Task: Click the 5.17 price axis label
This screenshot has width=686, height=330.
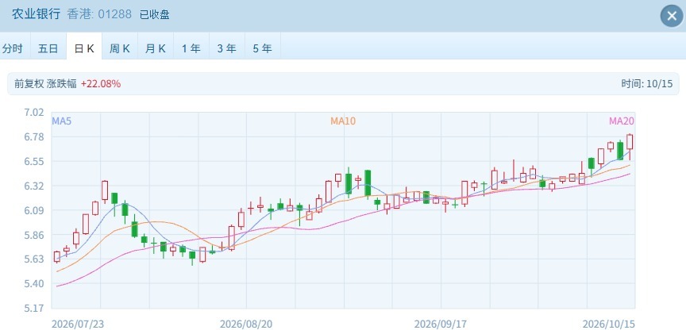Action: (x=35, y=308)
